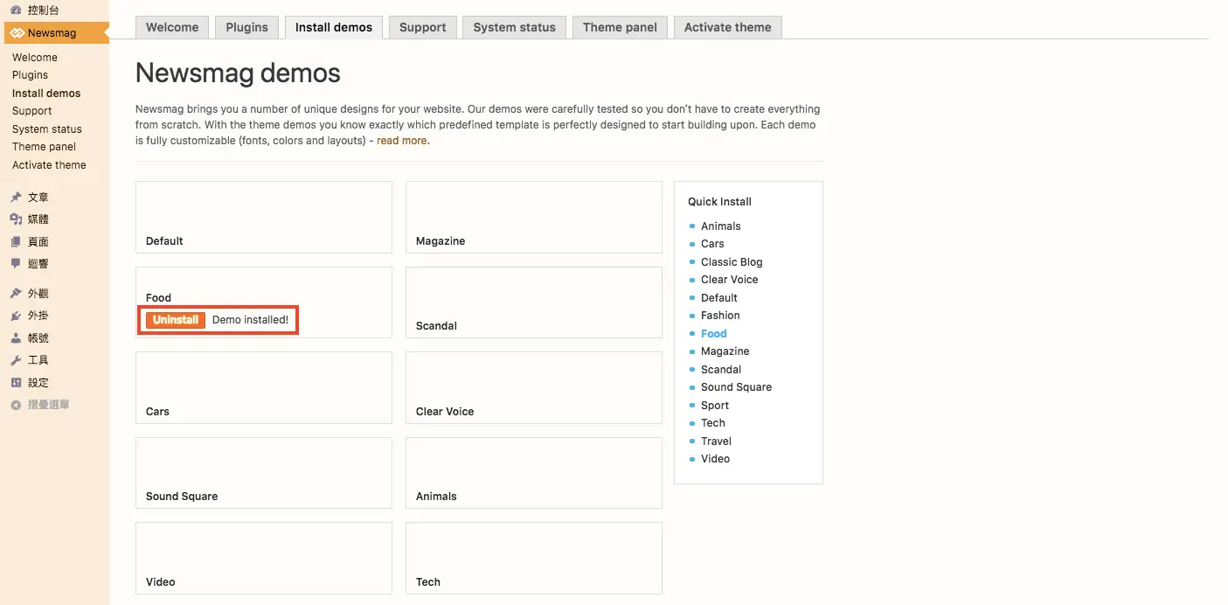
Task: Open the Default demo card
Action: click(264, 218)
